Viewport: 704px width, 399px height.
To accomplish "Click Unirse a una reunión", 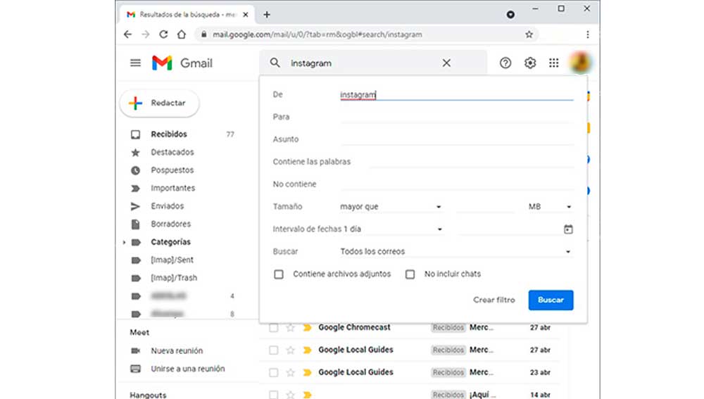I will [x=188, y=369].
